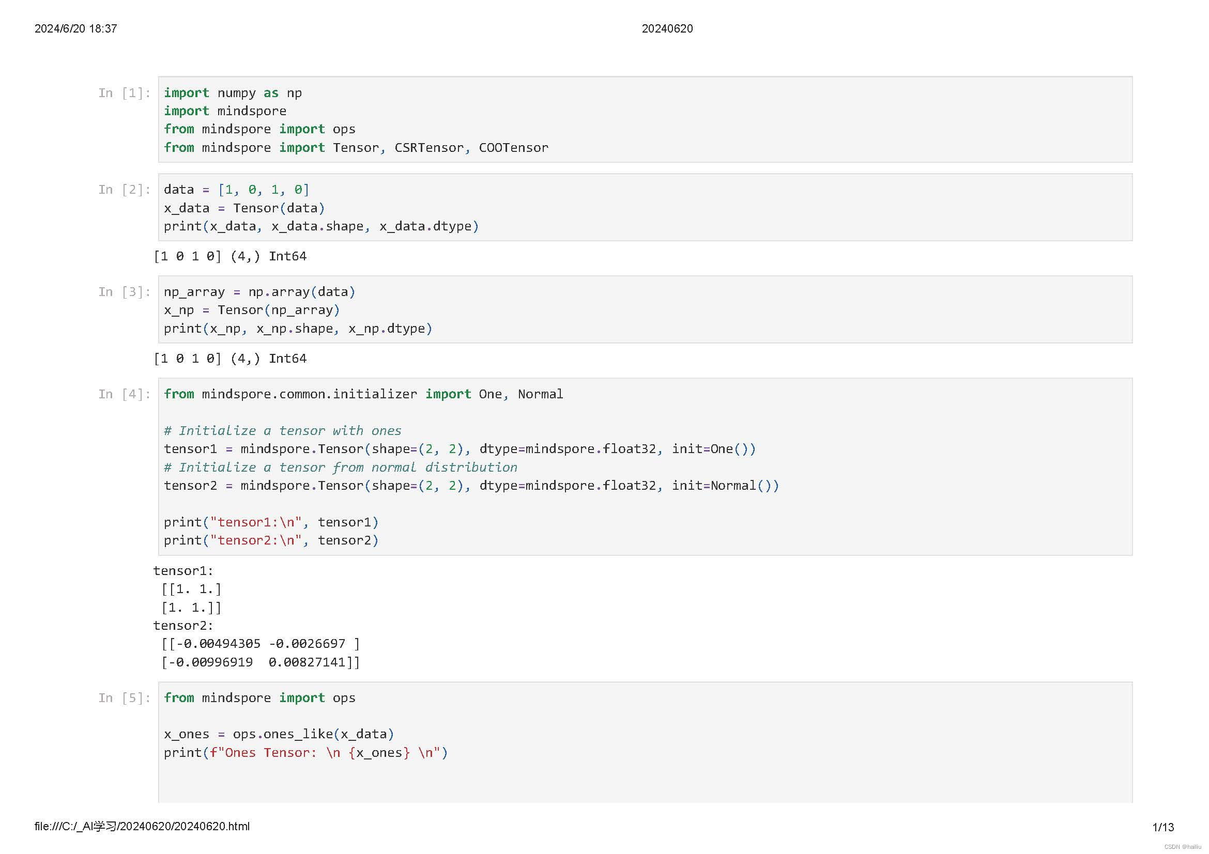Click the CSDN watermark in the corner

click(1182, 847)
